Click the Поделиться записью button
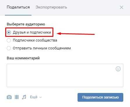Viewport: 130px width, 107px height. (100, 97)
